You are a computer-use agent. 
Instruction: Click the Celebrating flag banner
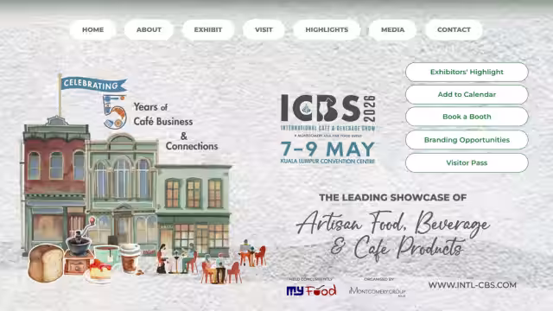[x=94, y=85]
